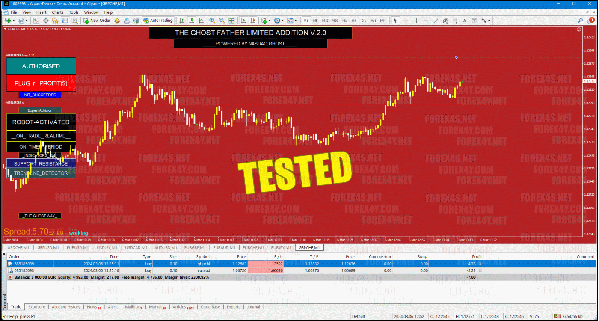Toggle the Chart Shift button
Screen dimensions: 599x321
(253, 21)
